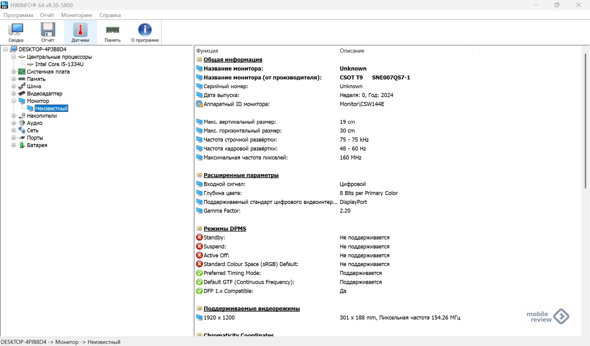
Task: Select Intel Core i5-1334U tree item
Action: pos(59,64)
